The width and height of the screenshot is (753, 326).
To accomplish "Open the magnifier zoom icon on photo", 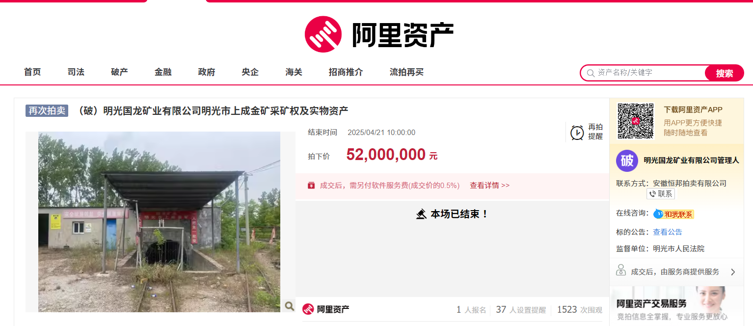I will (289, 306).
